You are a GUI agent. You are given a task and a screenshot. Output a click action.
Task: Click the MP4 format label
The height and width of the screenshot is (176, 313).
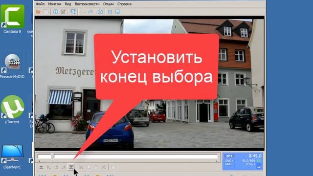229,156
